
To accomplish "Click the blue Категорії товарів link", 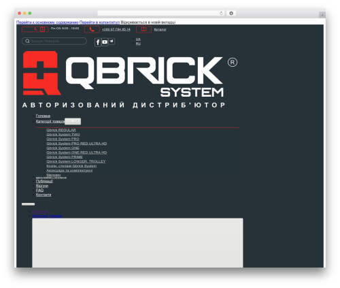I will click(47, 216).
